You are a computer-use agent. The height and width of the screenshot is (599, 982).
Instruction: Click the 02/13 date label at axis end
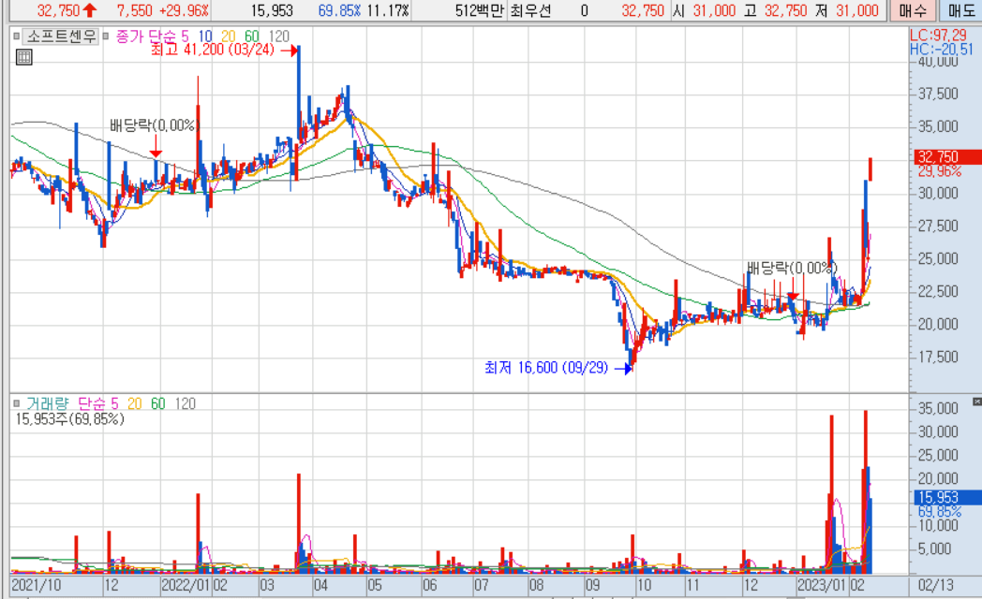pos(936,586)
